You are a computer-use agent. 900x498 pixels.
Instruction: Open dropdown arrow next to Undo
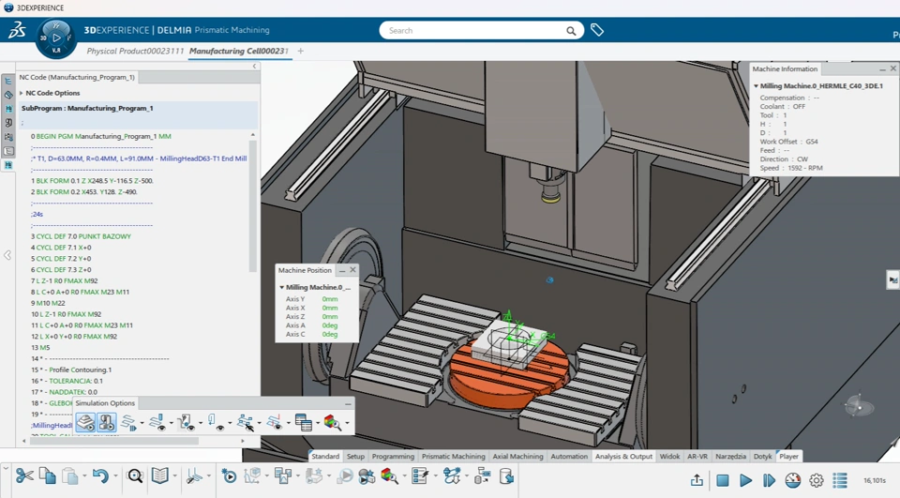[115, 476]
